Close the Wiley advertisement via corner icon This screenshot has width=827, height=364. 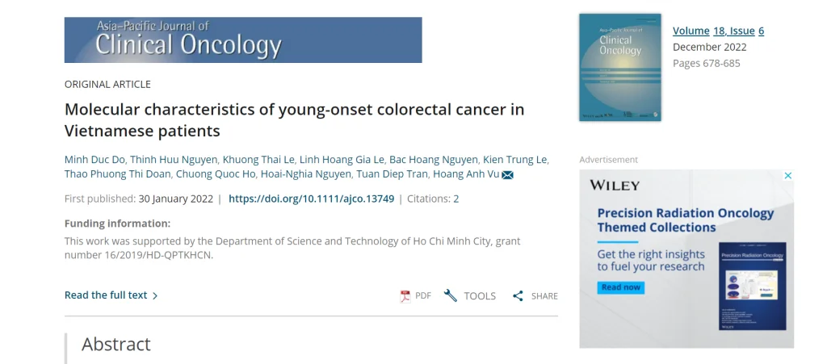(x=788, y=176)
